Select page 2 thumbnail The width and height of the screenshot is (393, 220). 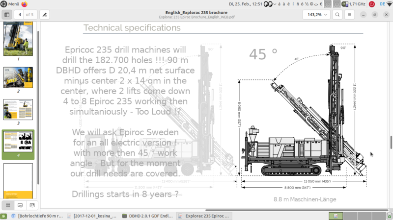point(18,77)
